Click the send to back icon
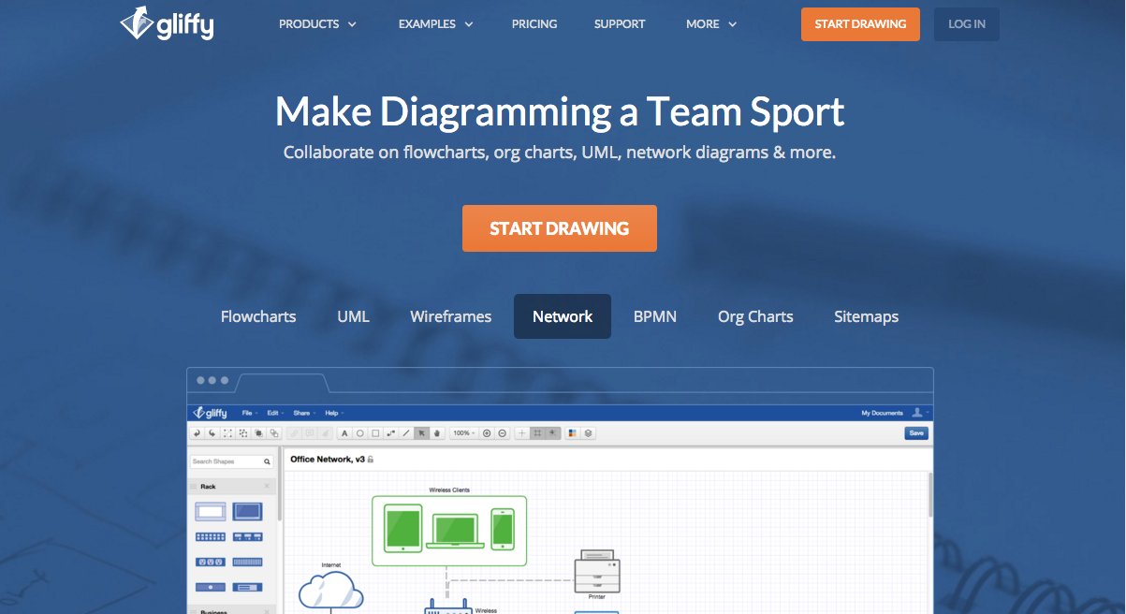 (274, 433)
